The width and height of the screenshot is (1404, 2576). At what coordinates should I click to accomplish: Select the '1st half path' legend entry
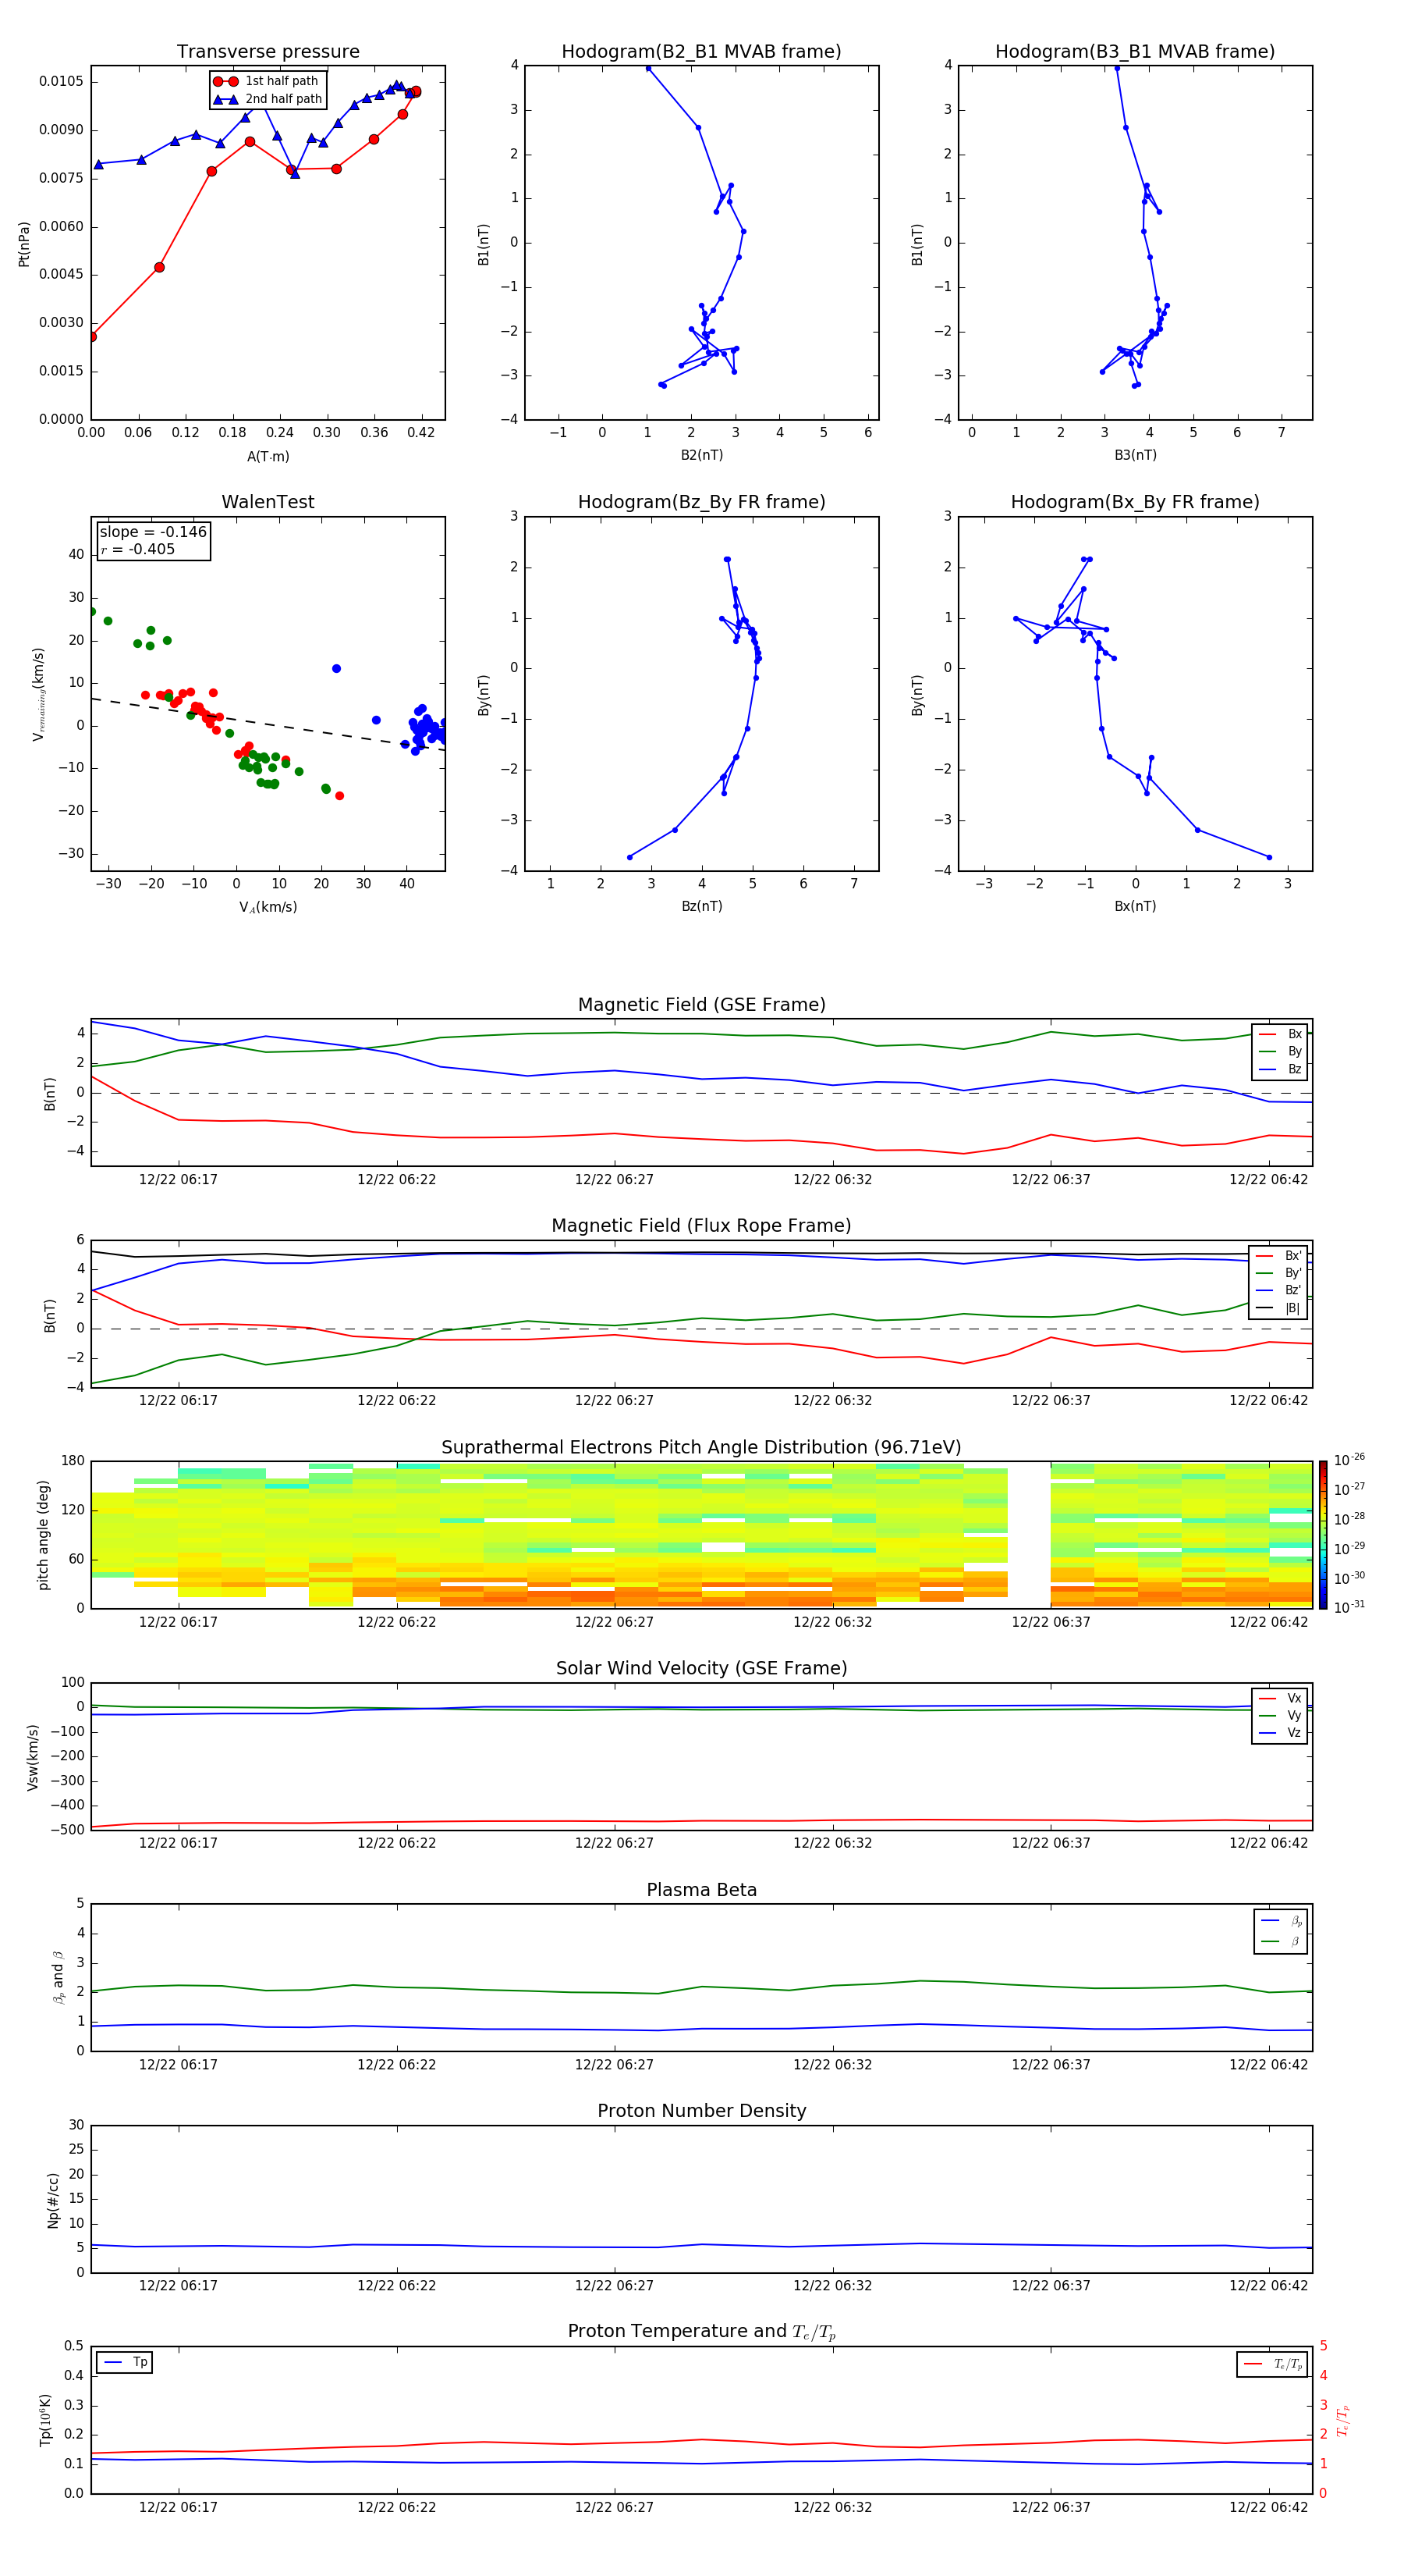pos(266,81)
